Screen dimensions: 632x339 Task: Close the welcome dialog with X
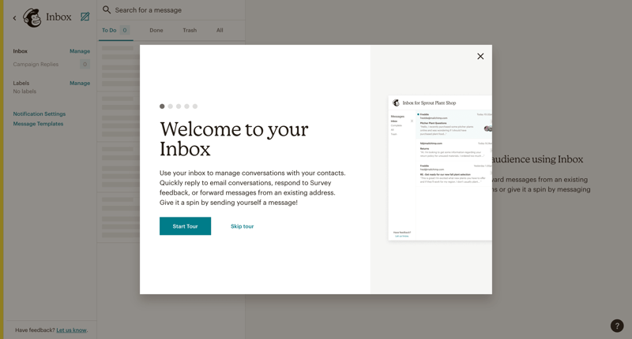coord(480,56)
